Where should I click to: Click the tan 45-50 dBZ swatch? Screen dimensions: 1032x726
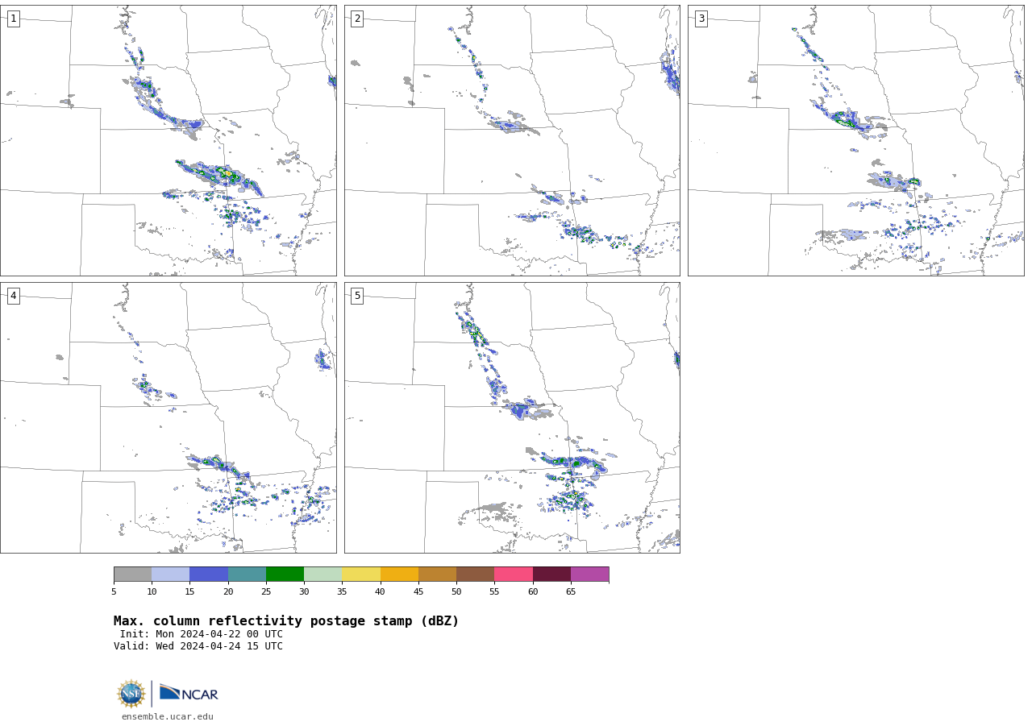click(x=437, y=575)
